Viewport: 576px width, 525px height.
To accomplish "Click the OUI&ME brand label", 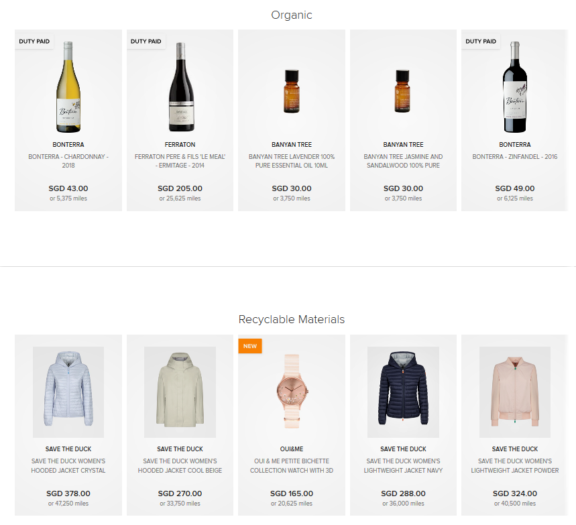I will 291,449.
